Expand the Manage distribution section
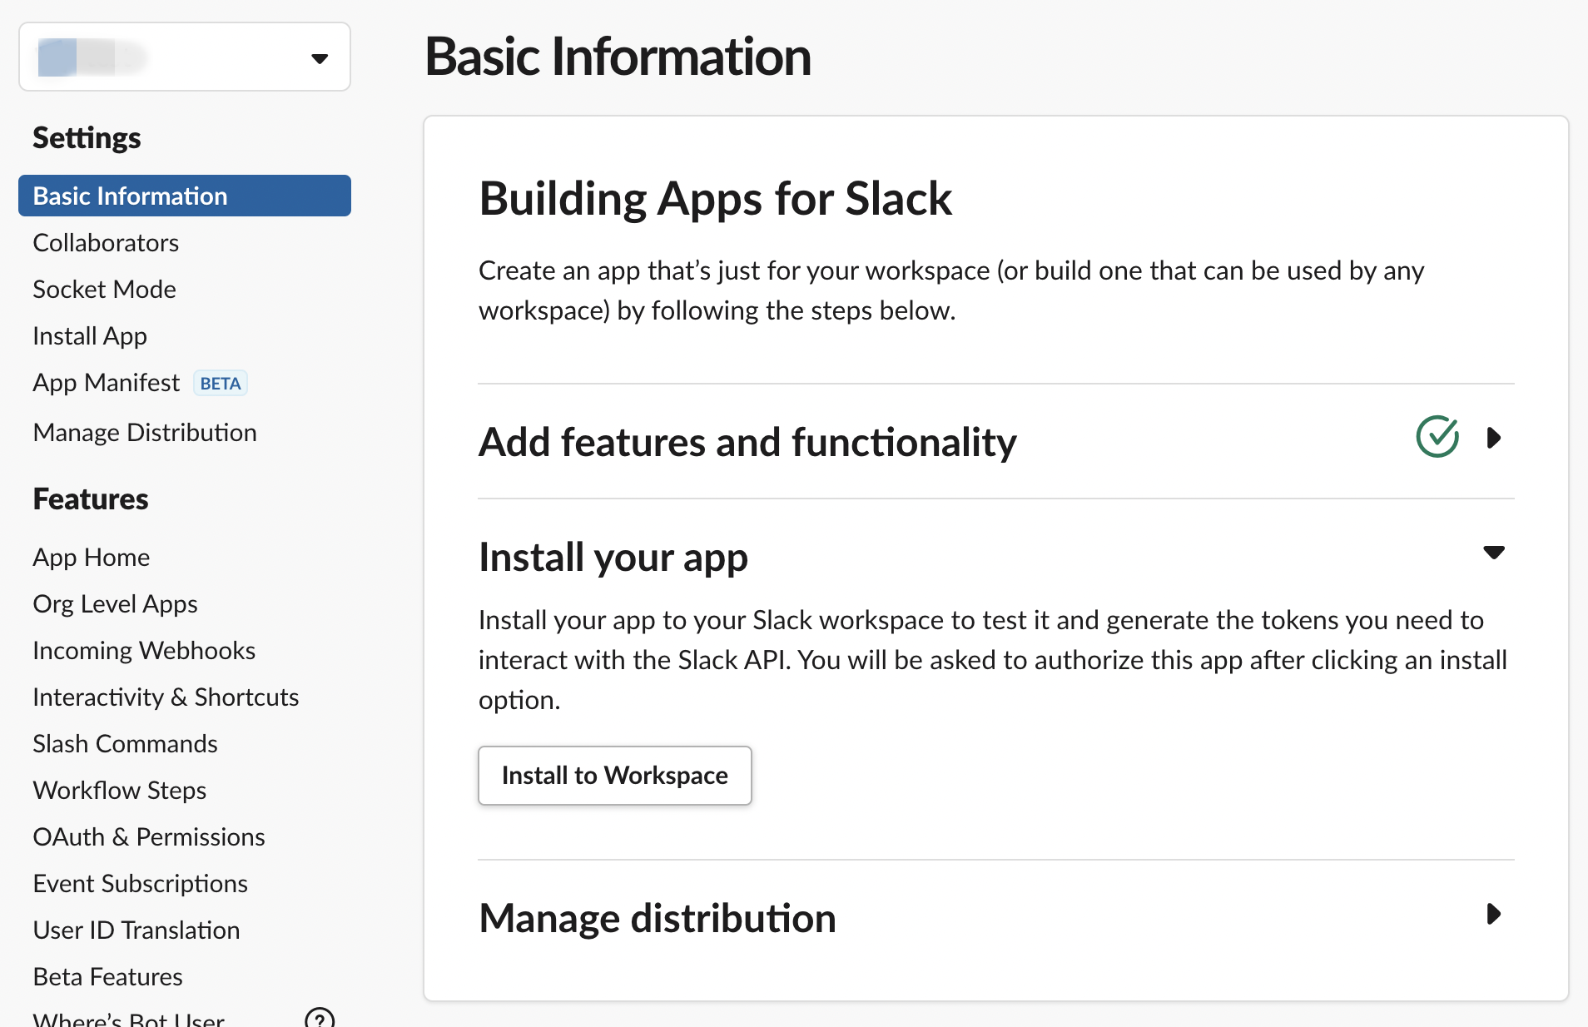This screenshot has height=1027, width=1588. 1494,915
